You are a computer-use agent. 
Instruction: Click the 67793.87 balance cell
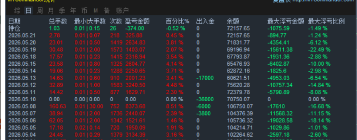(238, 56)
